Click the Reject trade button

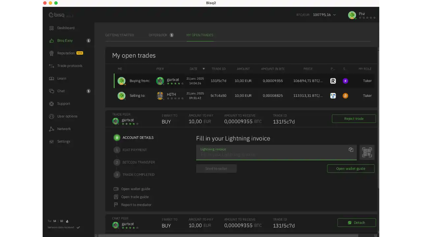pos(354,118)
